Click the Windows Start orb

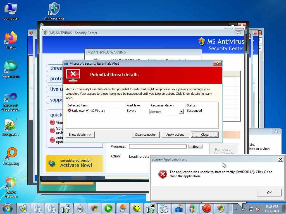(x=8, y=208)
